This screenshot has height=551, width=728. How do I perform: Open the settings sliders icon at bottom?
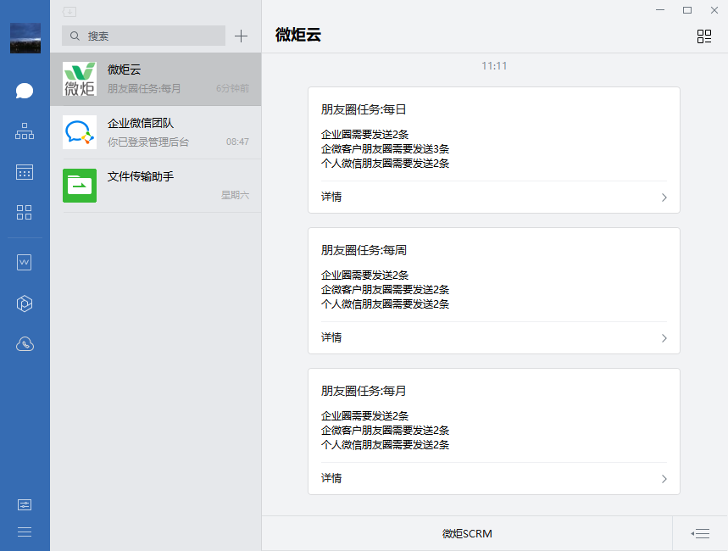[x=25, y=504]
